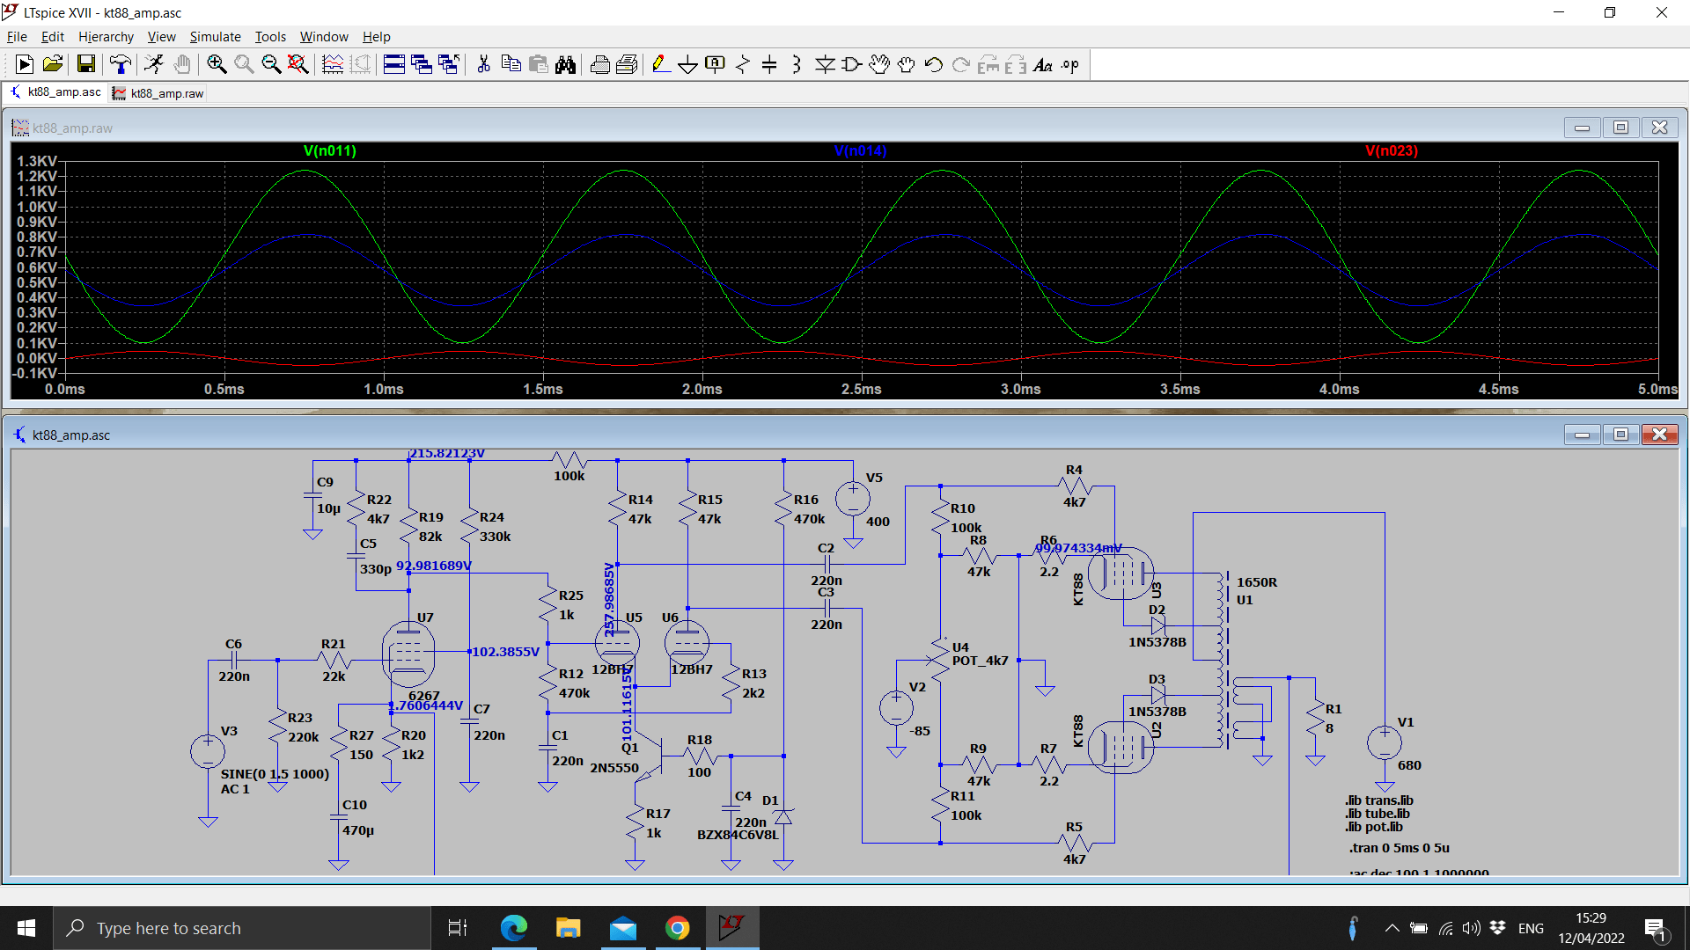Open the Hierarchy menu
The width and height of the screenshot is (1690, 950).
point(106,36)
